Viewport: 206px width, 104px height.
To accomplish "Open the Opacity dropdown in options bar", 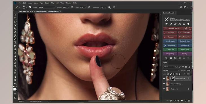I will tap(68, 7).
